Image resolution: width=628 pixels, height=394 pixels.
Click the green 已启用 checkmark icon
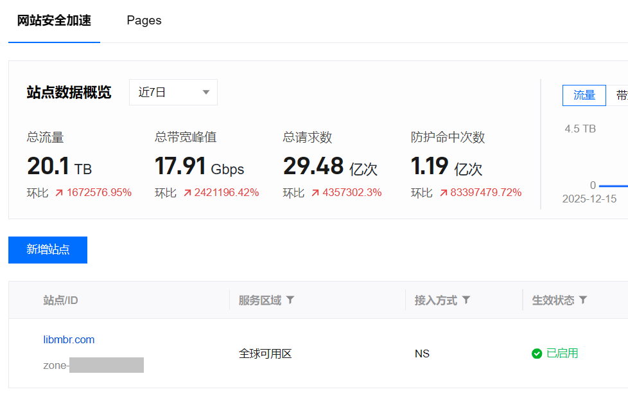537,354
